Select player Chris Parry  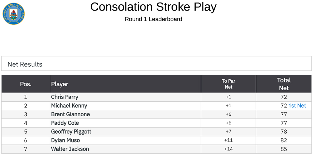65,97
